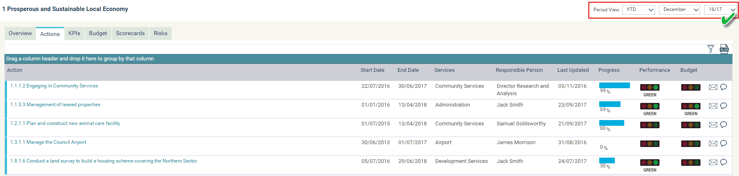The image size is (739, 176).
Task: Switch to the KPIs tab
Action: coord(74,33)
